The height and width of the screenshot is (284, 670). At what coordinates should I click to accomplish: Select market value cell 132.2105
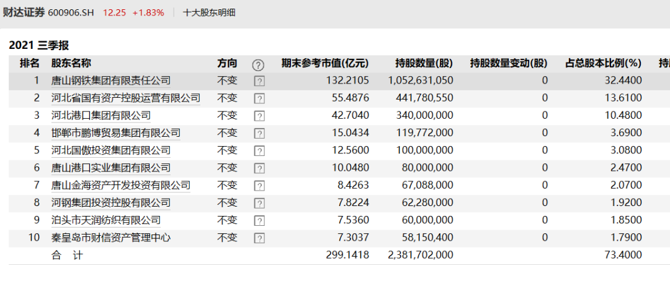(346, 80)
